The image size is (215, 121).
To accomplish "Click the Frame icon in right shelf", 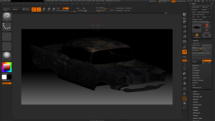I will 184,69.
